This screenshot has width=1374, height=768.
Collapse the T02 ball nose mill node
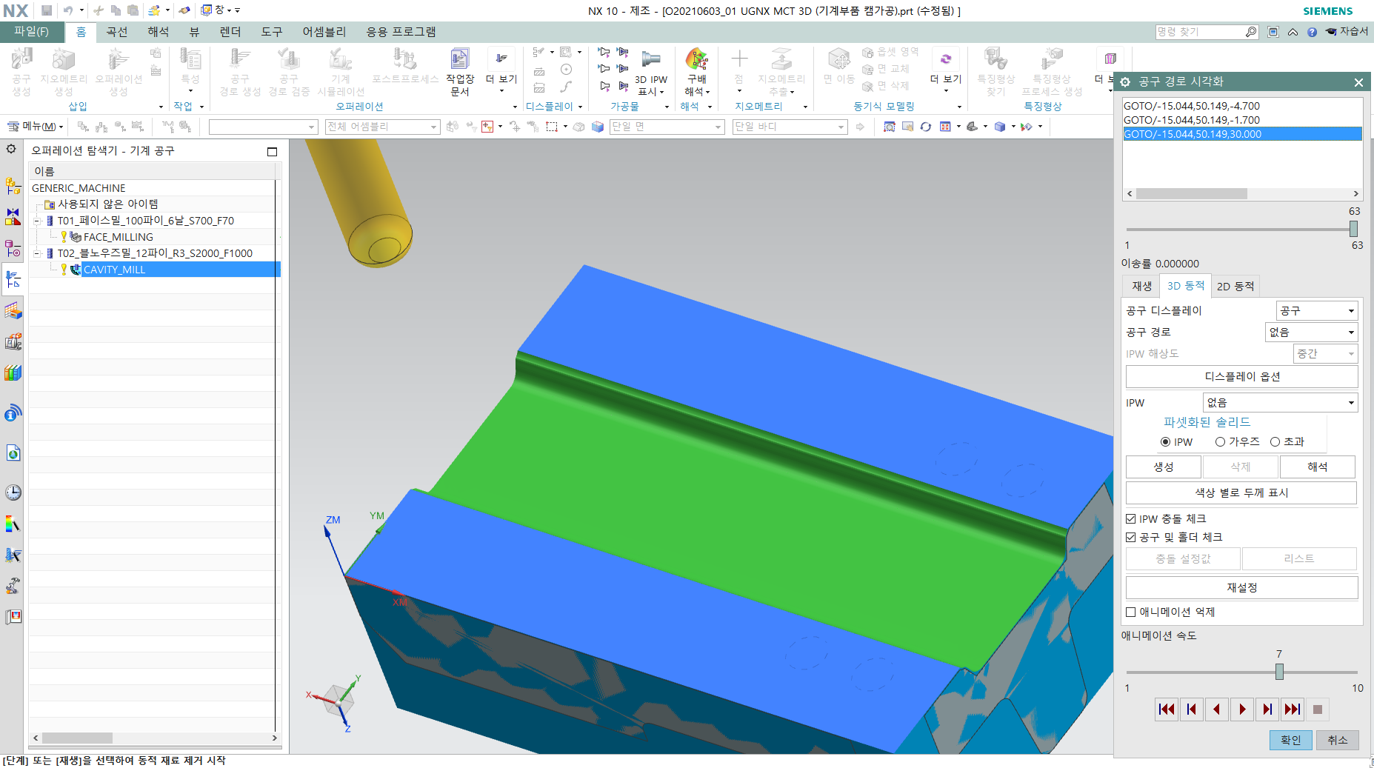tap(36, 253)
